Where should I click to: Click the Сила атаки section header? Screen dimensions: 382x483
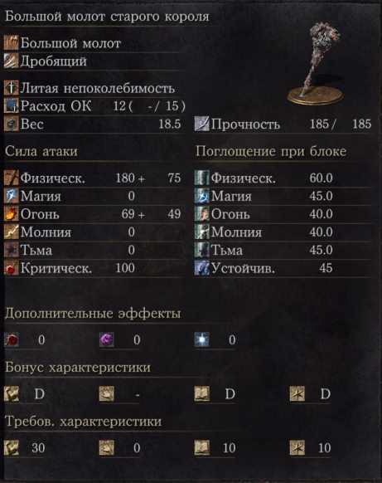coord(41,151)
